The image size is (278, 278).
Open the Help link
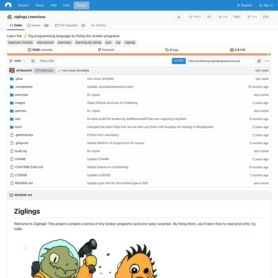[x=66, y=5]
